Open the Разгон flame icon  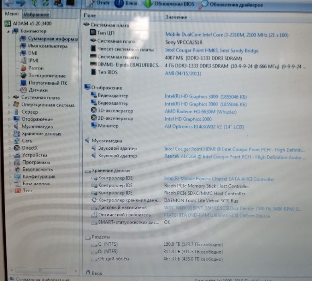(x=23, y=68)
